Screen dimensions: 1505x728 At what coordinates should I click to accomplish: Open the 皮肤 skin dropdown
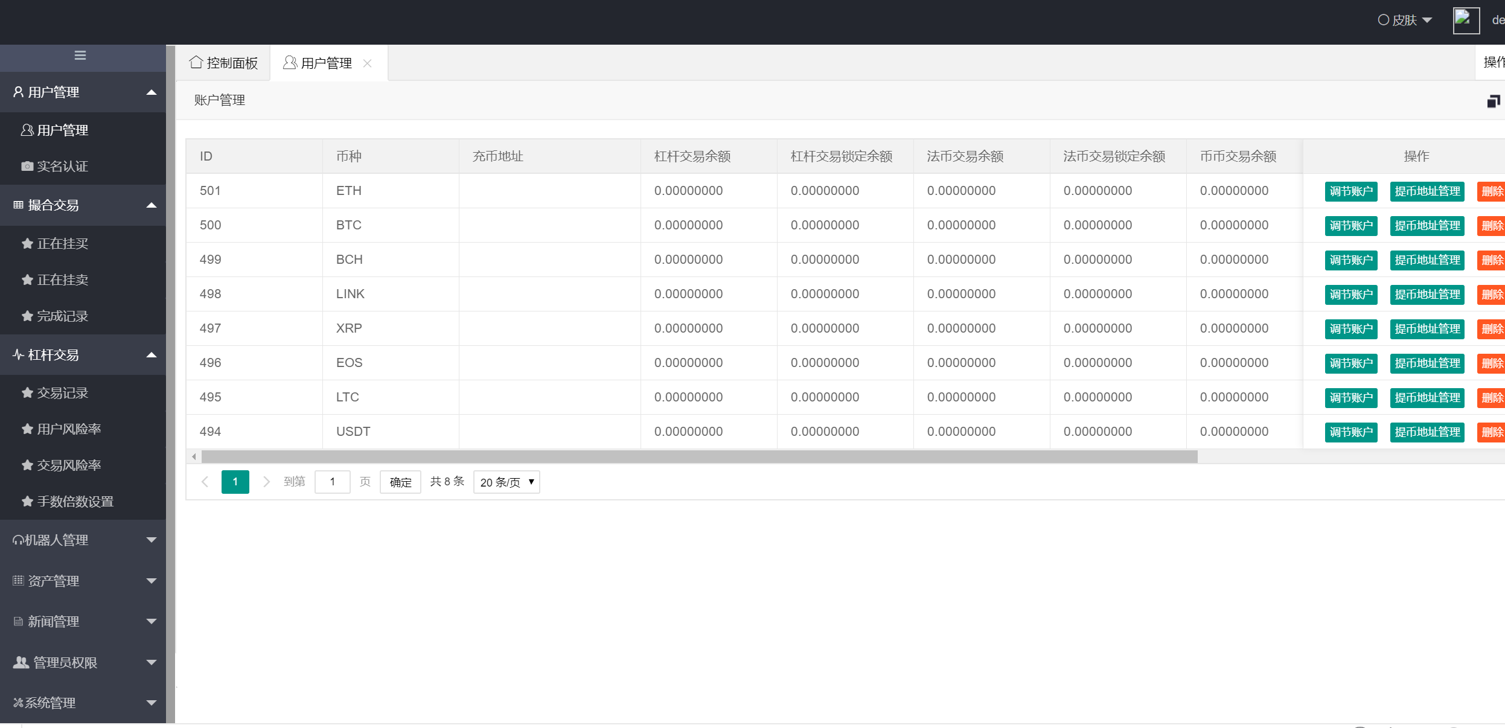coord(1405,20)
